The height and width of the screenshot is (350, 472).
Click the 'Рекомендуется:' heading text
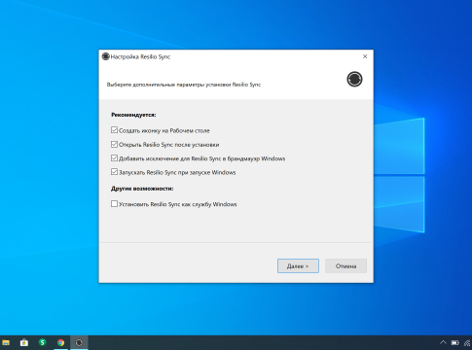click(133, 115)
